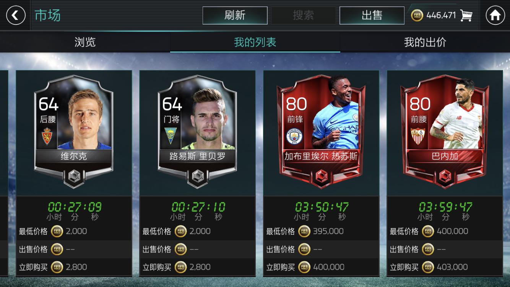Tap the greyed-out 搜索 search button
Screen dimensions: 510x287
click(x=303, y=15)
